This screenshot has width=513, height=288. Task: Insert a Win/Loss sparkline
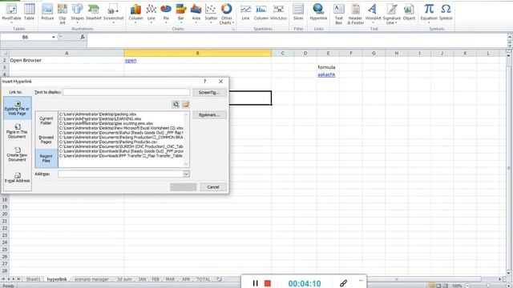[278, 13]
